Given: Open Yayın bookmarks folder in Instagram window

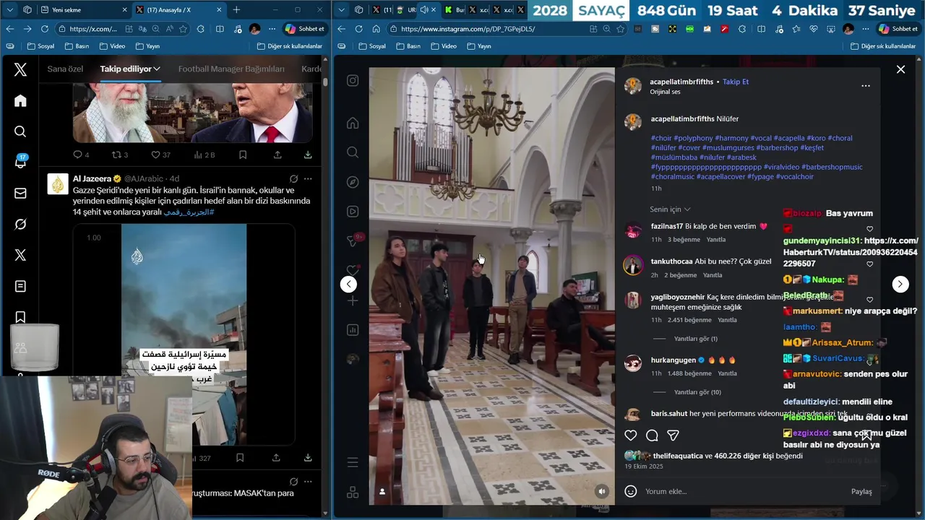Looking at the screenshot, I should coord(479,46).
